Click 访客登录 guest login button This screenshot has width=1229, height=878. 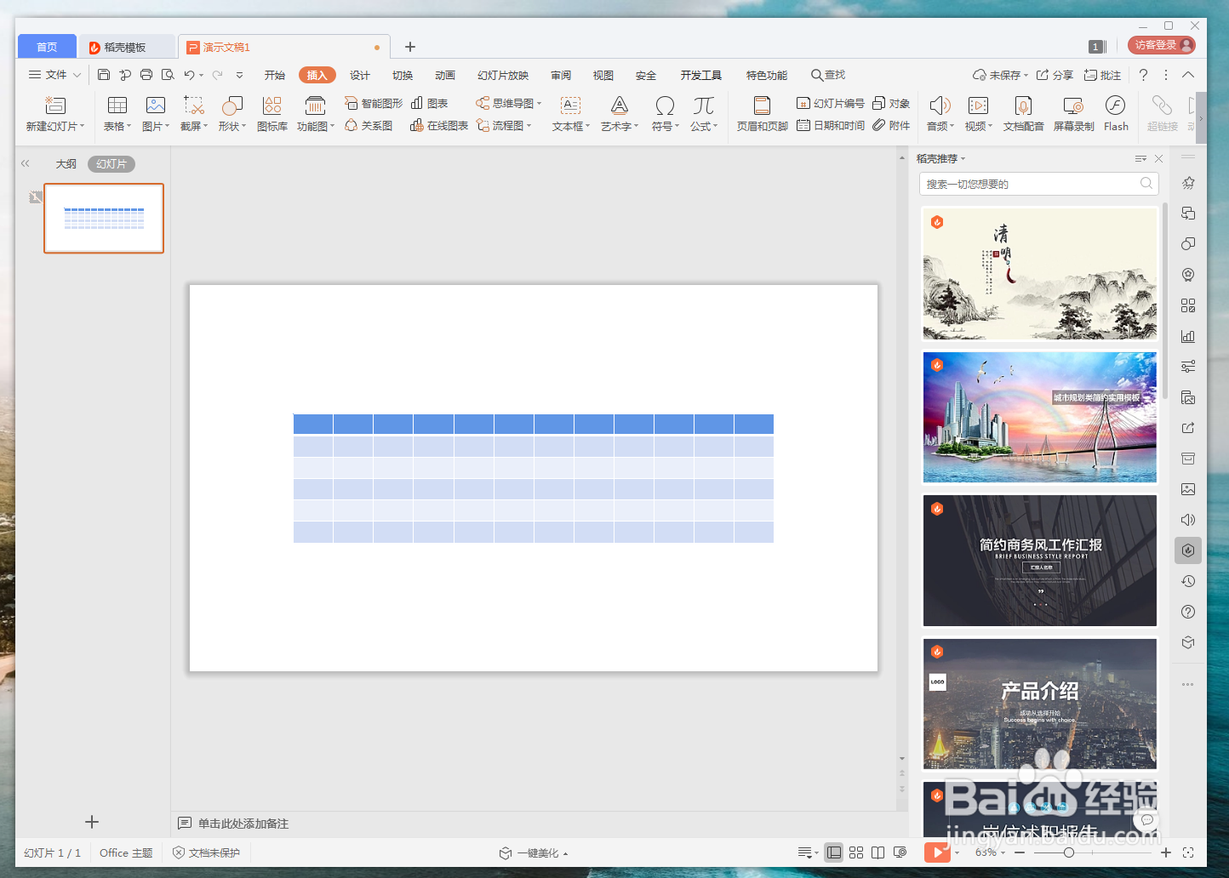(1161, 44)
